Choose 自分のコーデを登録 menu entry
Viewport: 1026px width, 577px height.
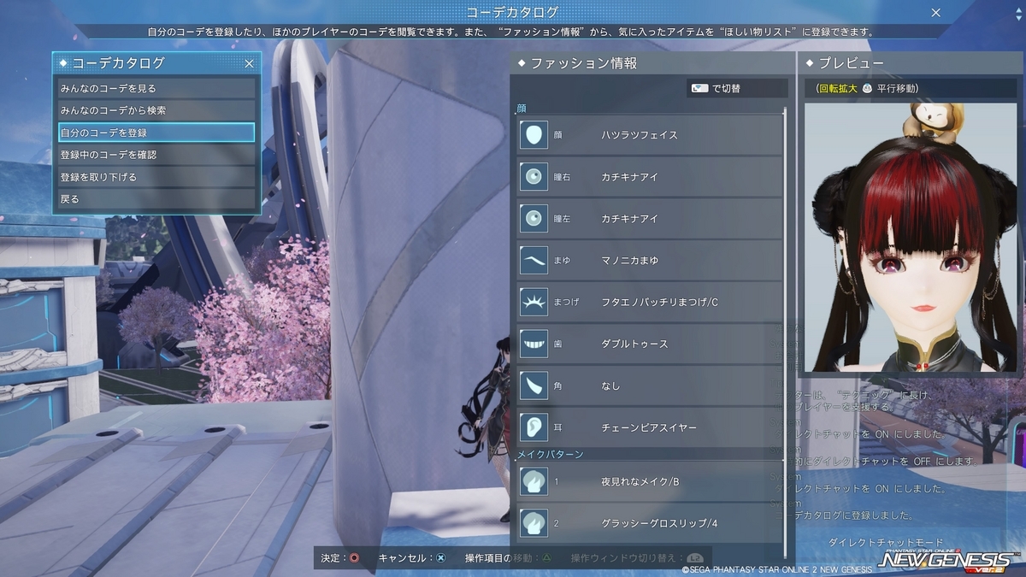[156, 132]
